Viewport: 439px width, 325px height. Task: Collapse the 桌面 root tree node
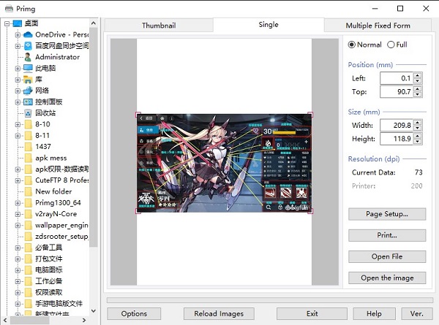click(x=7, y=24)
